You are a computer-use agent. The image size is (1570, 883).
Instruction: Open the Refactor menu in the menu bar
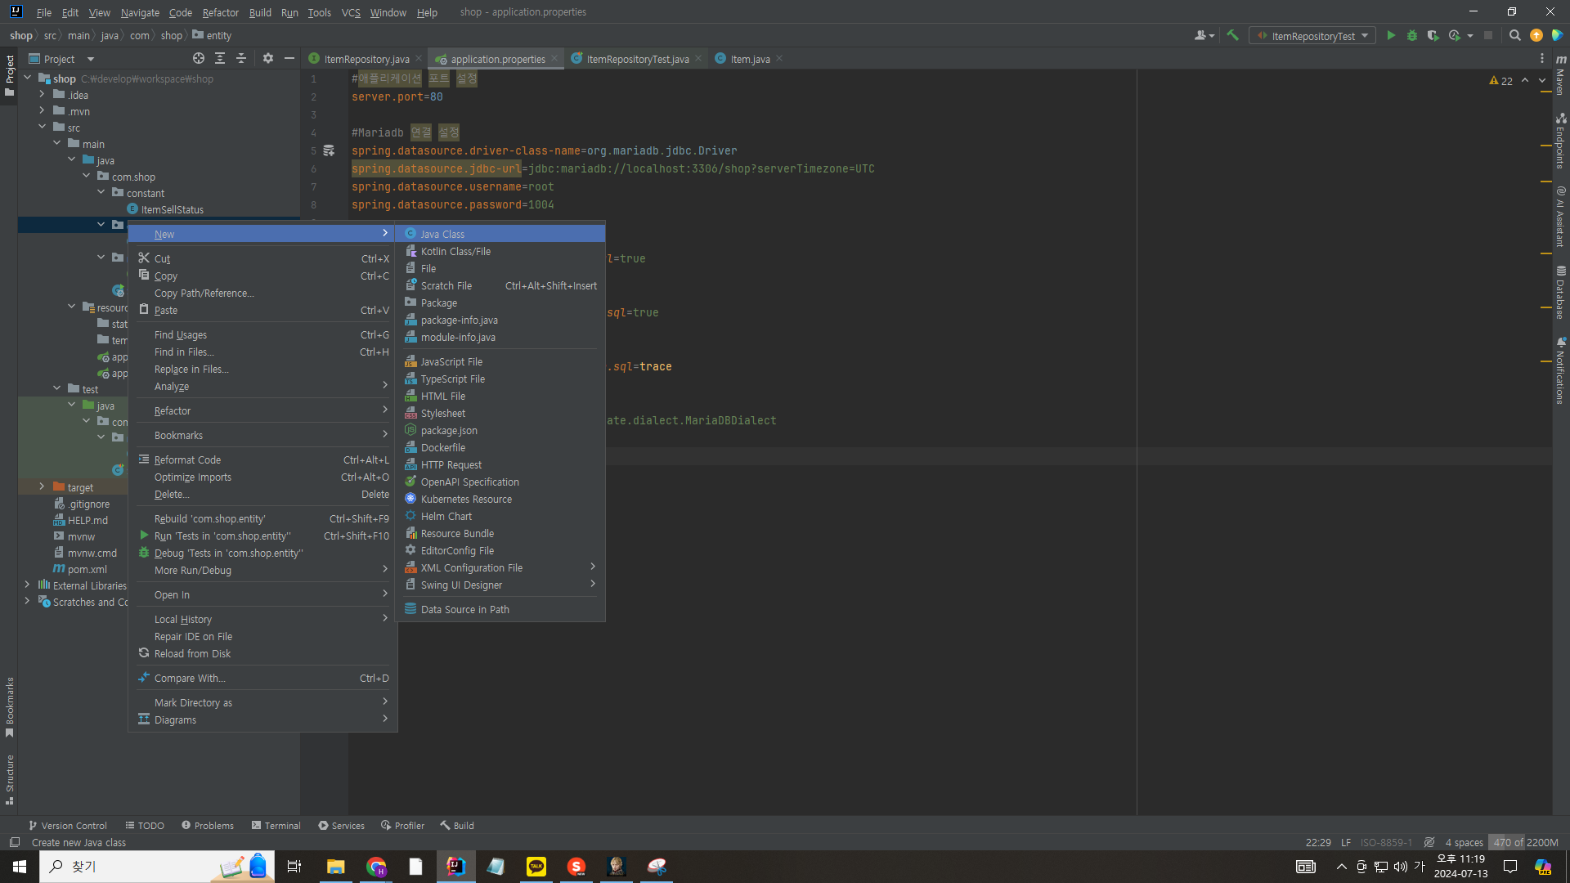tap(220, 12)
